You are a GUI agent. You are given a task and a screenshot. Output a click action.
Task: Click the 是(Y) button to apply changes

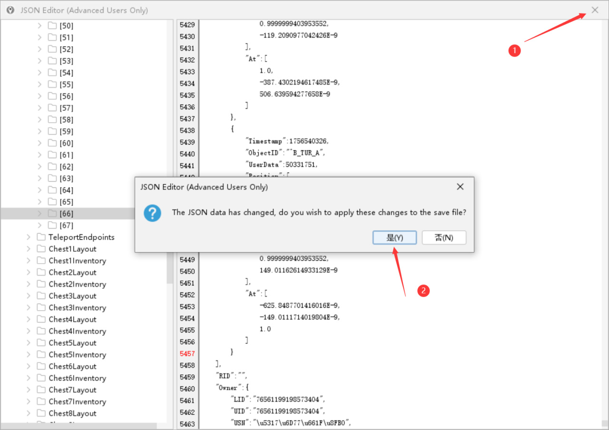[x=394, y=237]
